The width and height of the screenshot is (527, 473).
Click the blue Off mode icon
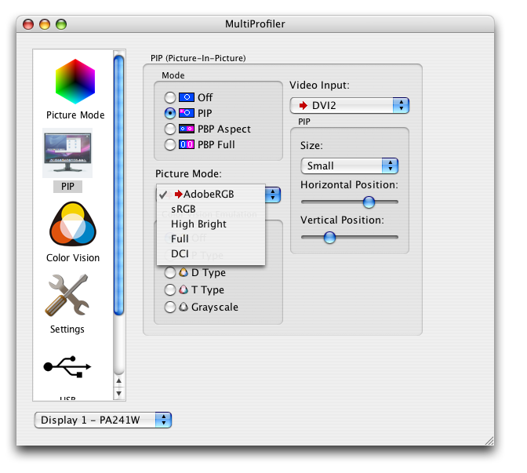pos(187,97)
